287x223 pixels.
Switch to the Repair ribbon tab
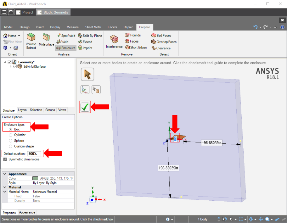click(x=128, y=27)
